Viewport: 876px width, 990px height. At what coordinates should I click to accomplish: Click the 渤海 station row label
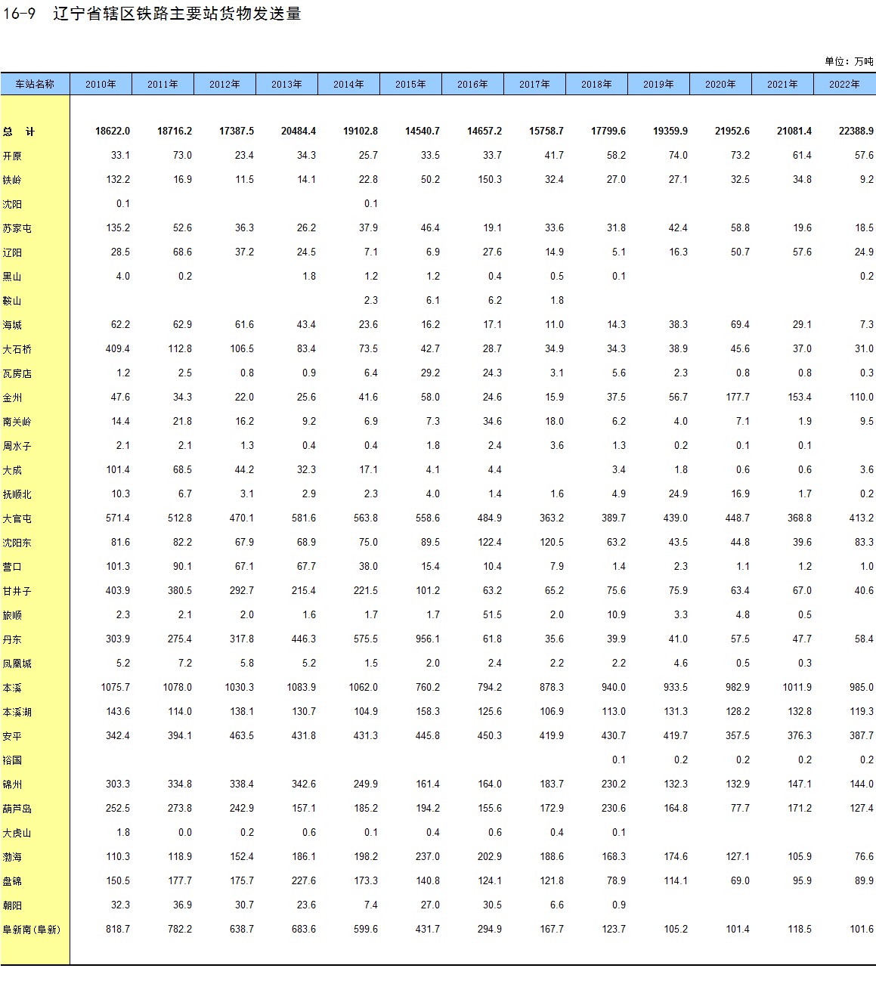[x=12, y=857]
